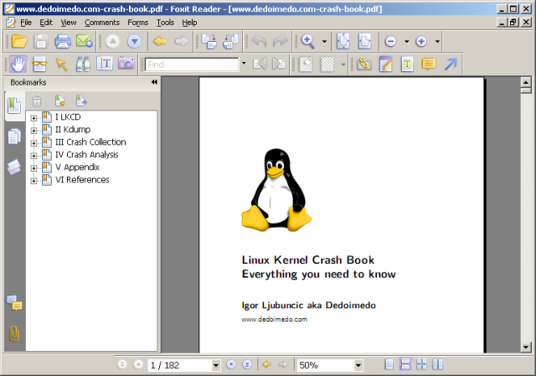The height and width of the screenshot is (376, 536).
Task: Select the IV Crash Analysis bookmark label
Action: [x=87, y=154]
